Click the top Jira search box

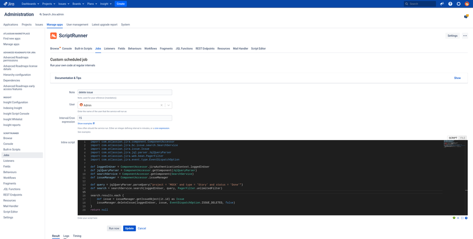coord(420,4)
